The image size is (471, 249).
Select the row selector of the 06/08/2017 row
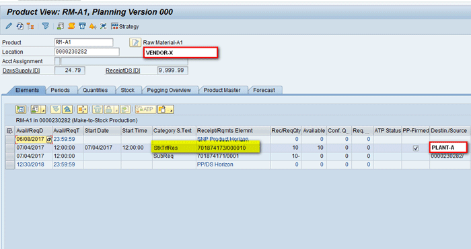click(x=10, y=140)
